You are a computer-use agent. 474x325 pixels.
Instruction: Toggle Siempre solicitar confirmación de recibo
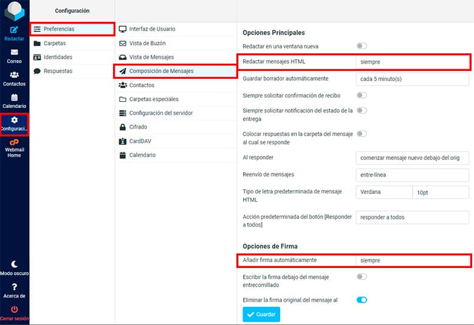tap(362, 95)
